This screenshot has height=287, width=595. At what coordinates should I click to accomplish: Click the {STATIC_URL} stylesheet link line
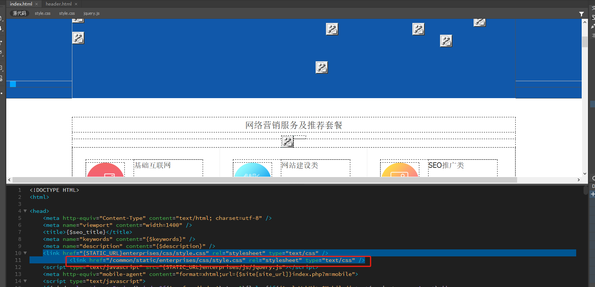click(x=185, y=253)
